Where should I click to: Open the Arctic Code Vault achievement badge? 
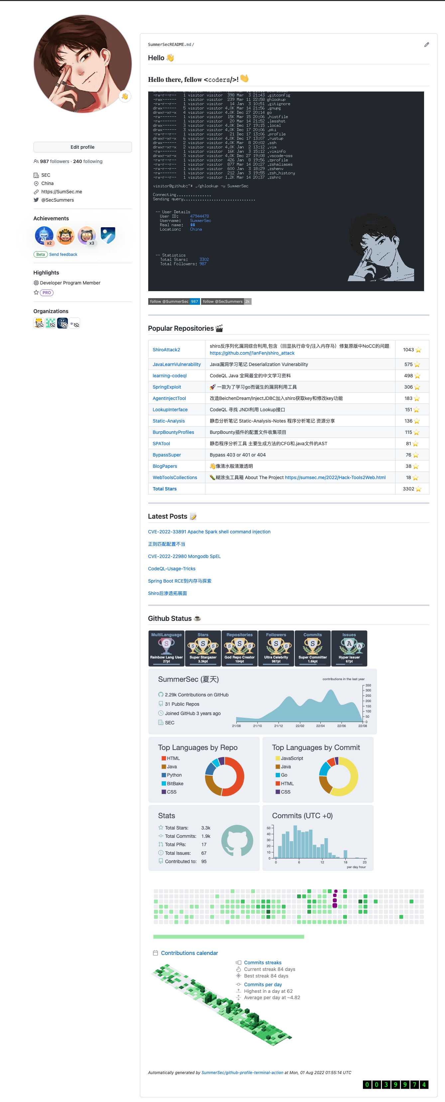click(108, 235)
